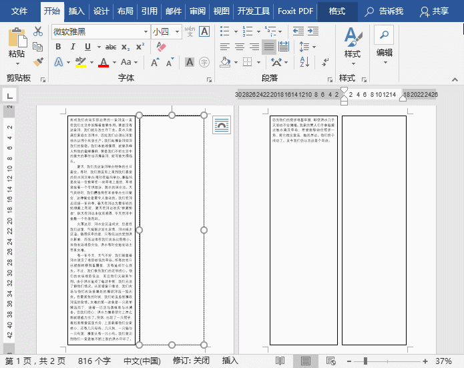The height and width of the screenshot is (368, 464).
Task: Switch to the 插入 ribbon tab
Action: (77, 11)
